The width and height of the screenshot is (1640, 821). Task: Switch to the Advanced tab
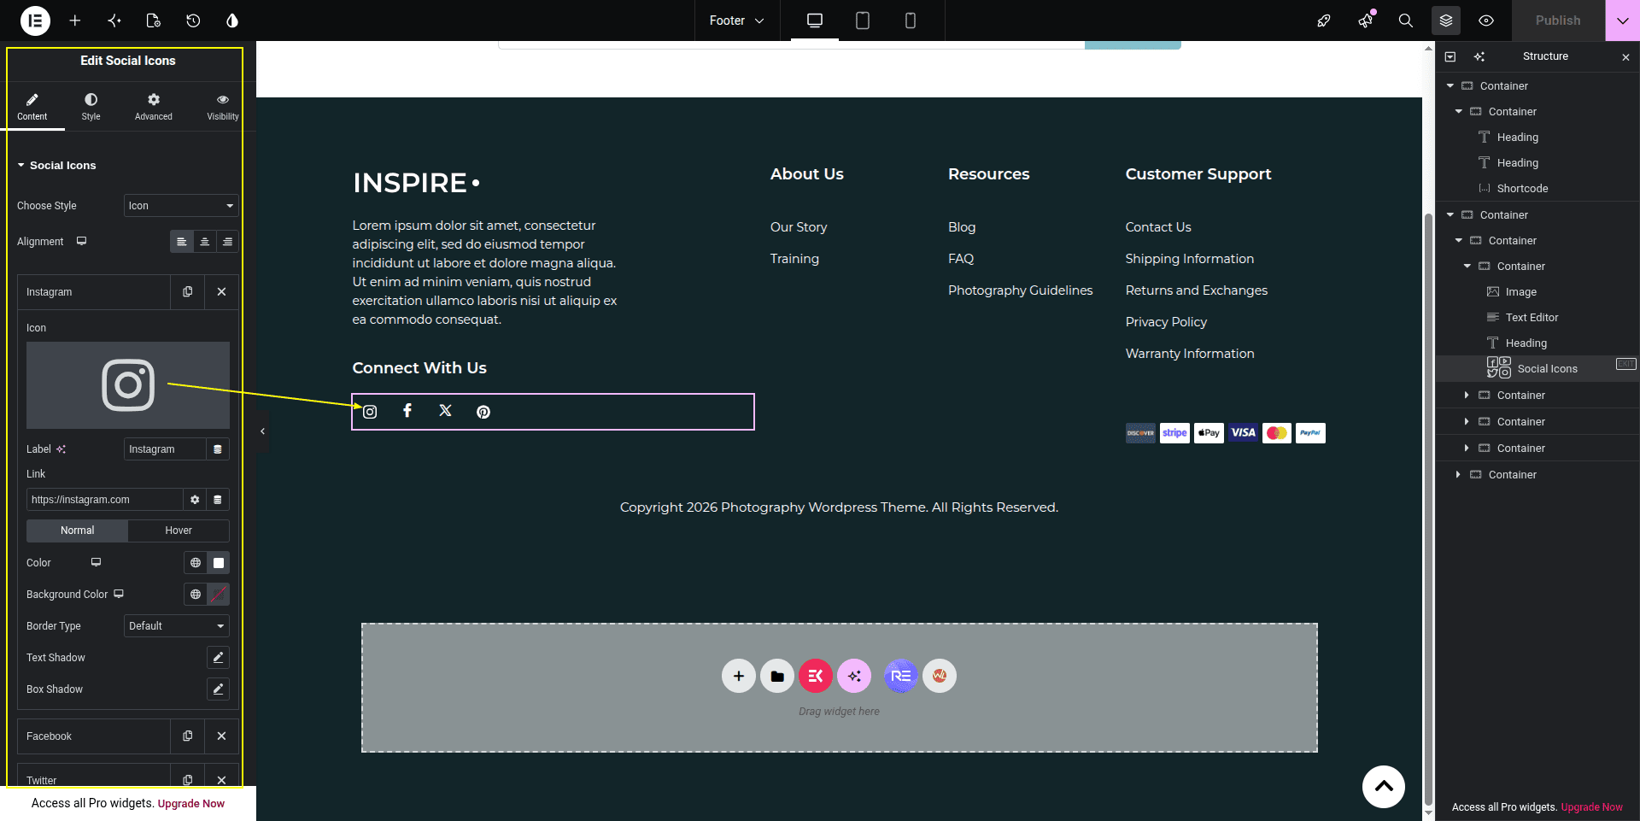pyautogui.click(x=154, y=107)
